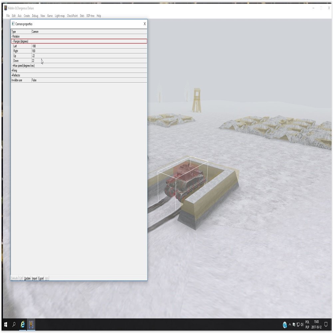This screenshot has height=333, width=333.
Task: Click the Export button
Action: tap(41, 278)
